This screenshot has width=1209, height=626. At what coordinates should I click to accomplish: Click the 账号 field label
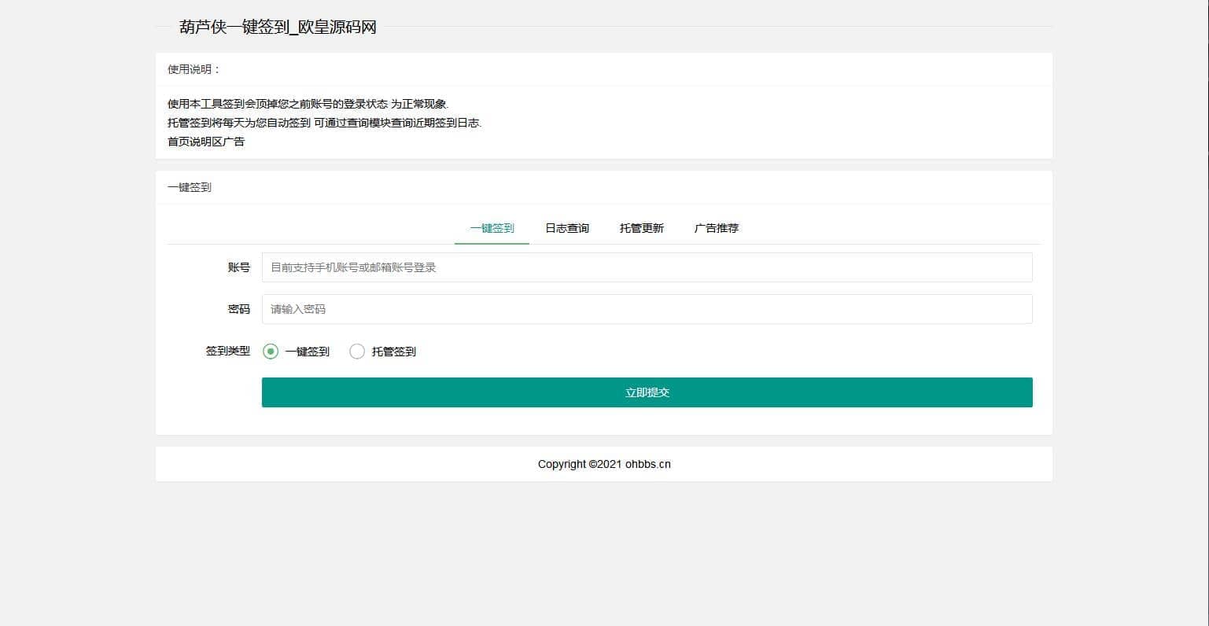(238, 267)
